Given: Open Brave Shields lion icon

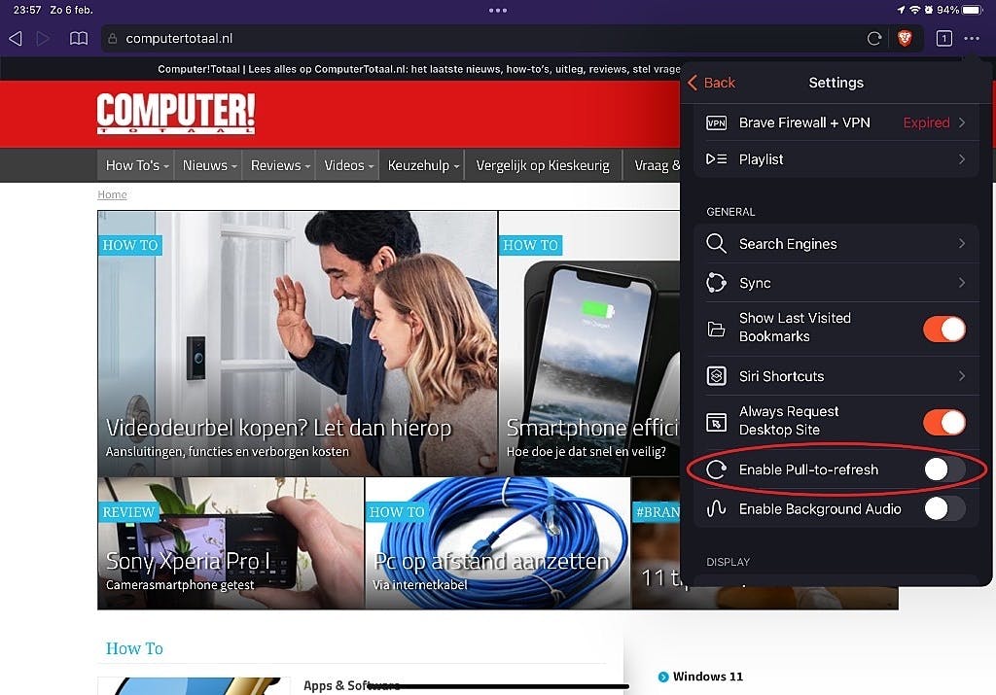Looking at the screenshot, I should tap(905, 39).
